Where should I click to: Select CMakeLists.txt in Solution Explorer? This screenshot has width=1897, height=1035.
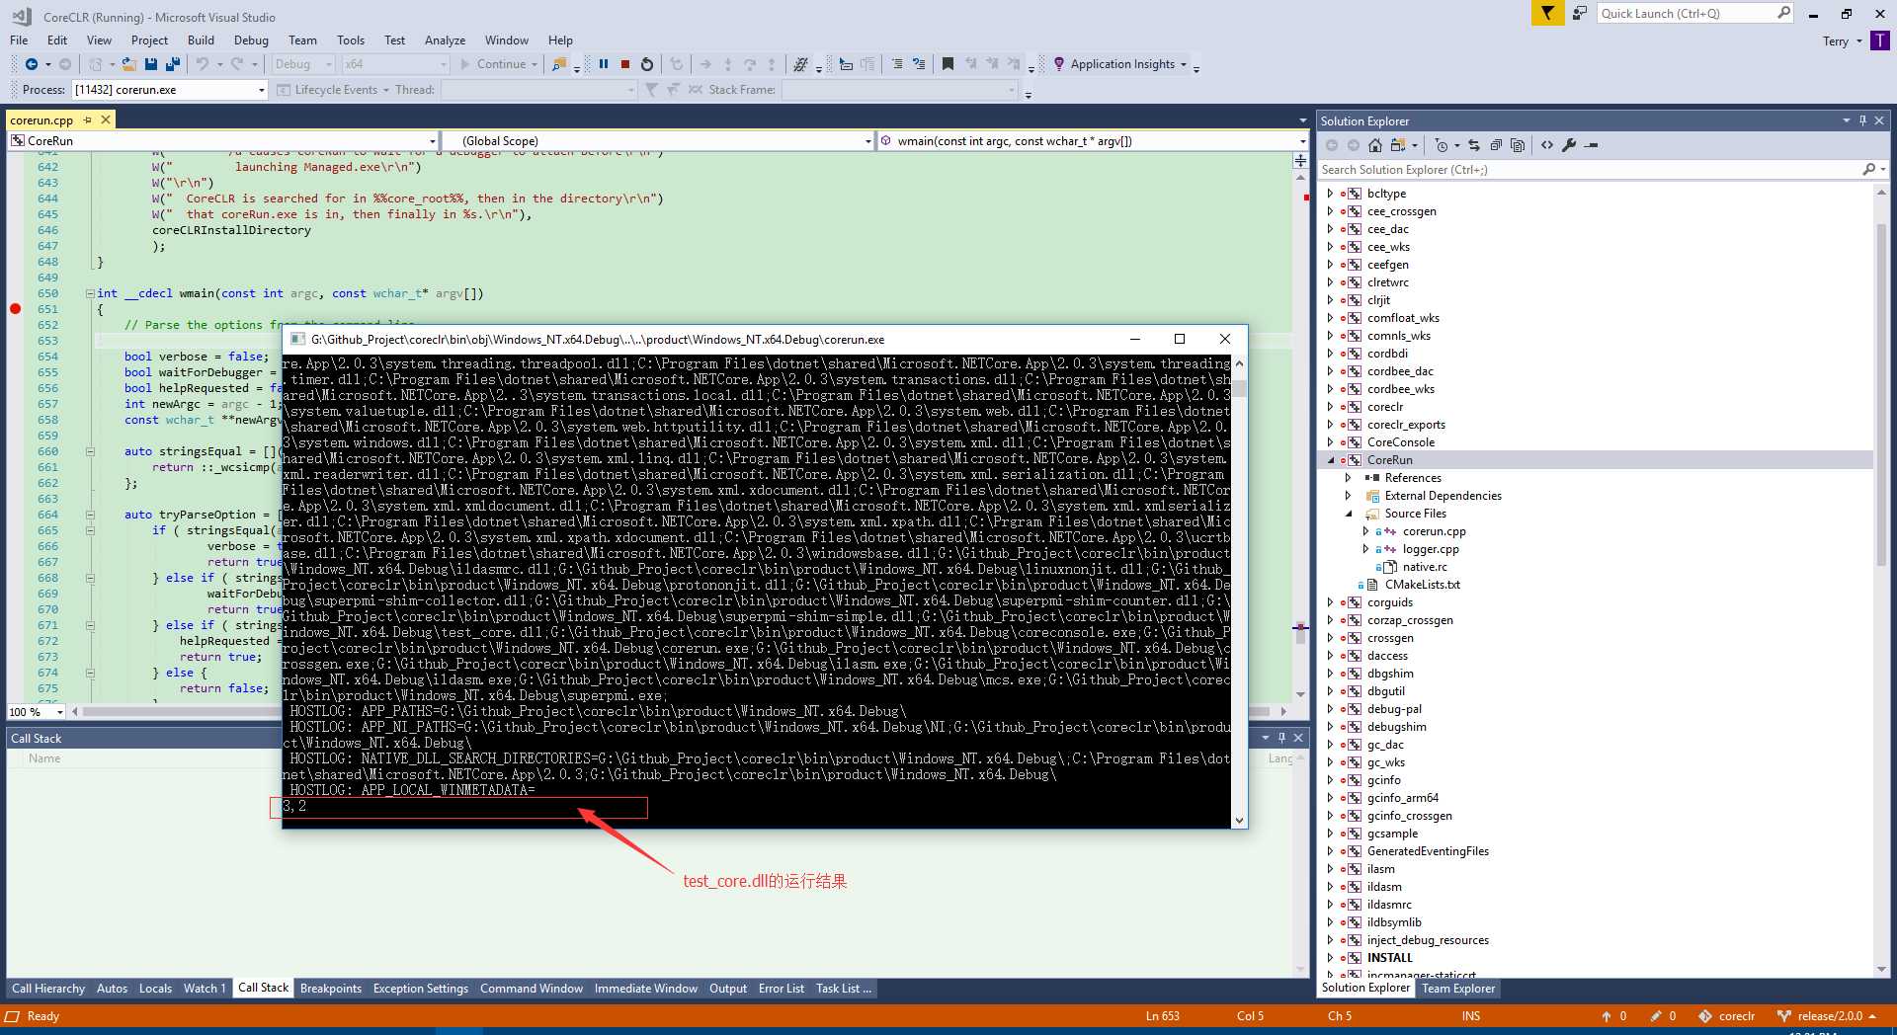pos(1422,585)
